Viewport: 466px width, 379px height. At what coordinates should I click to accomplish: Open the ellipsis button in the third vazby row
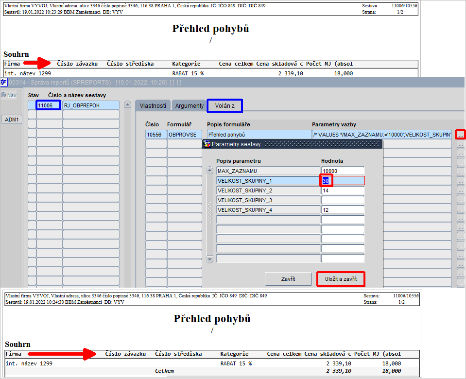(461, 154)
